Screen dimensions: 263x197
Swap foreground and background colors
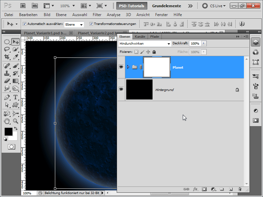16,128
